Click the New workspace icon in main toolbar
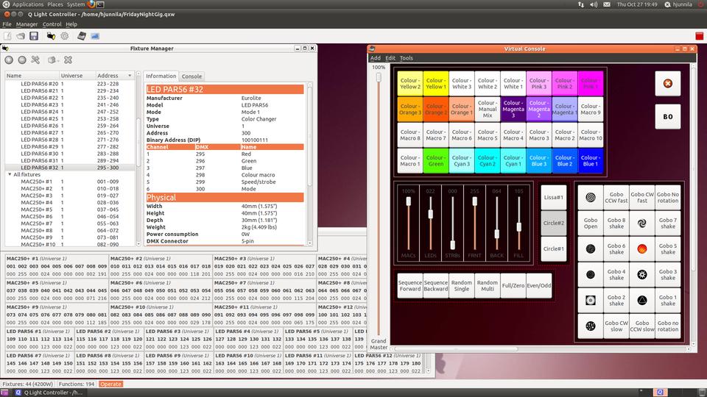The height and width of the screenshot is (397, 707). (x=7, y=35)
